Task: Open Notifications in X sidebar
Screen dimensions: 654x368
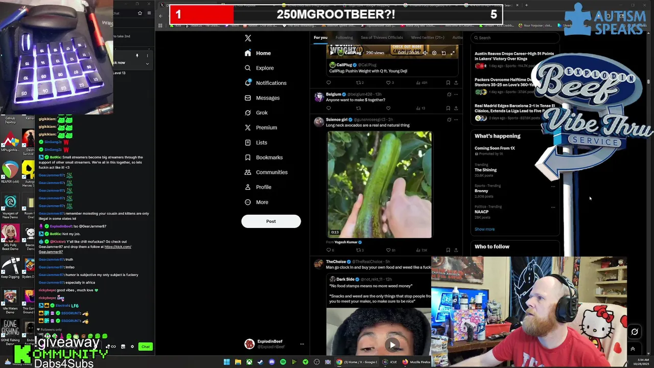Action: (x=265, y=83)
